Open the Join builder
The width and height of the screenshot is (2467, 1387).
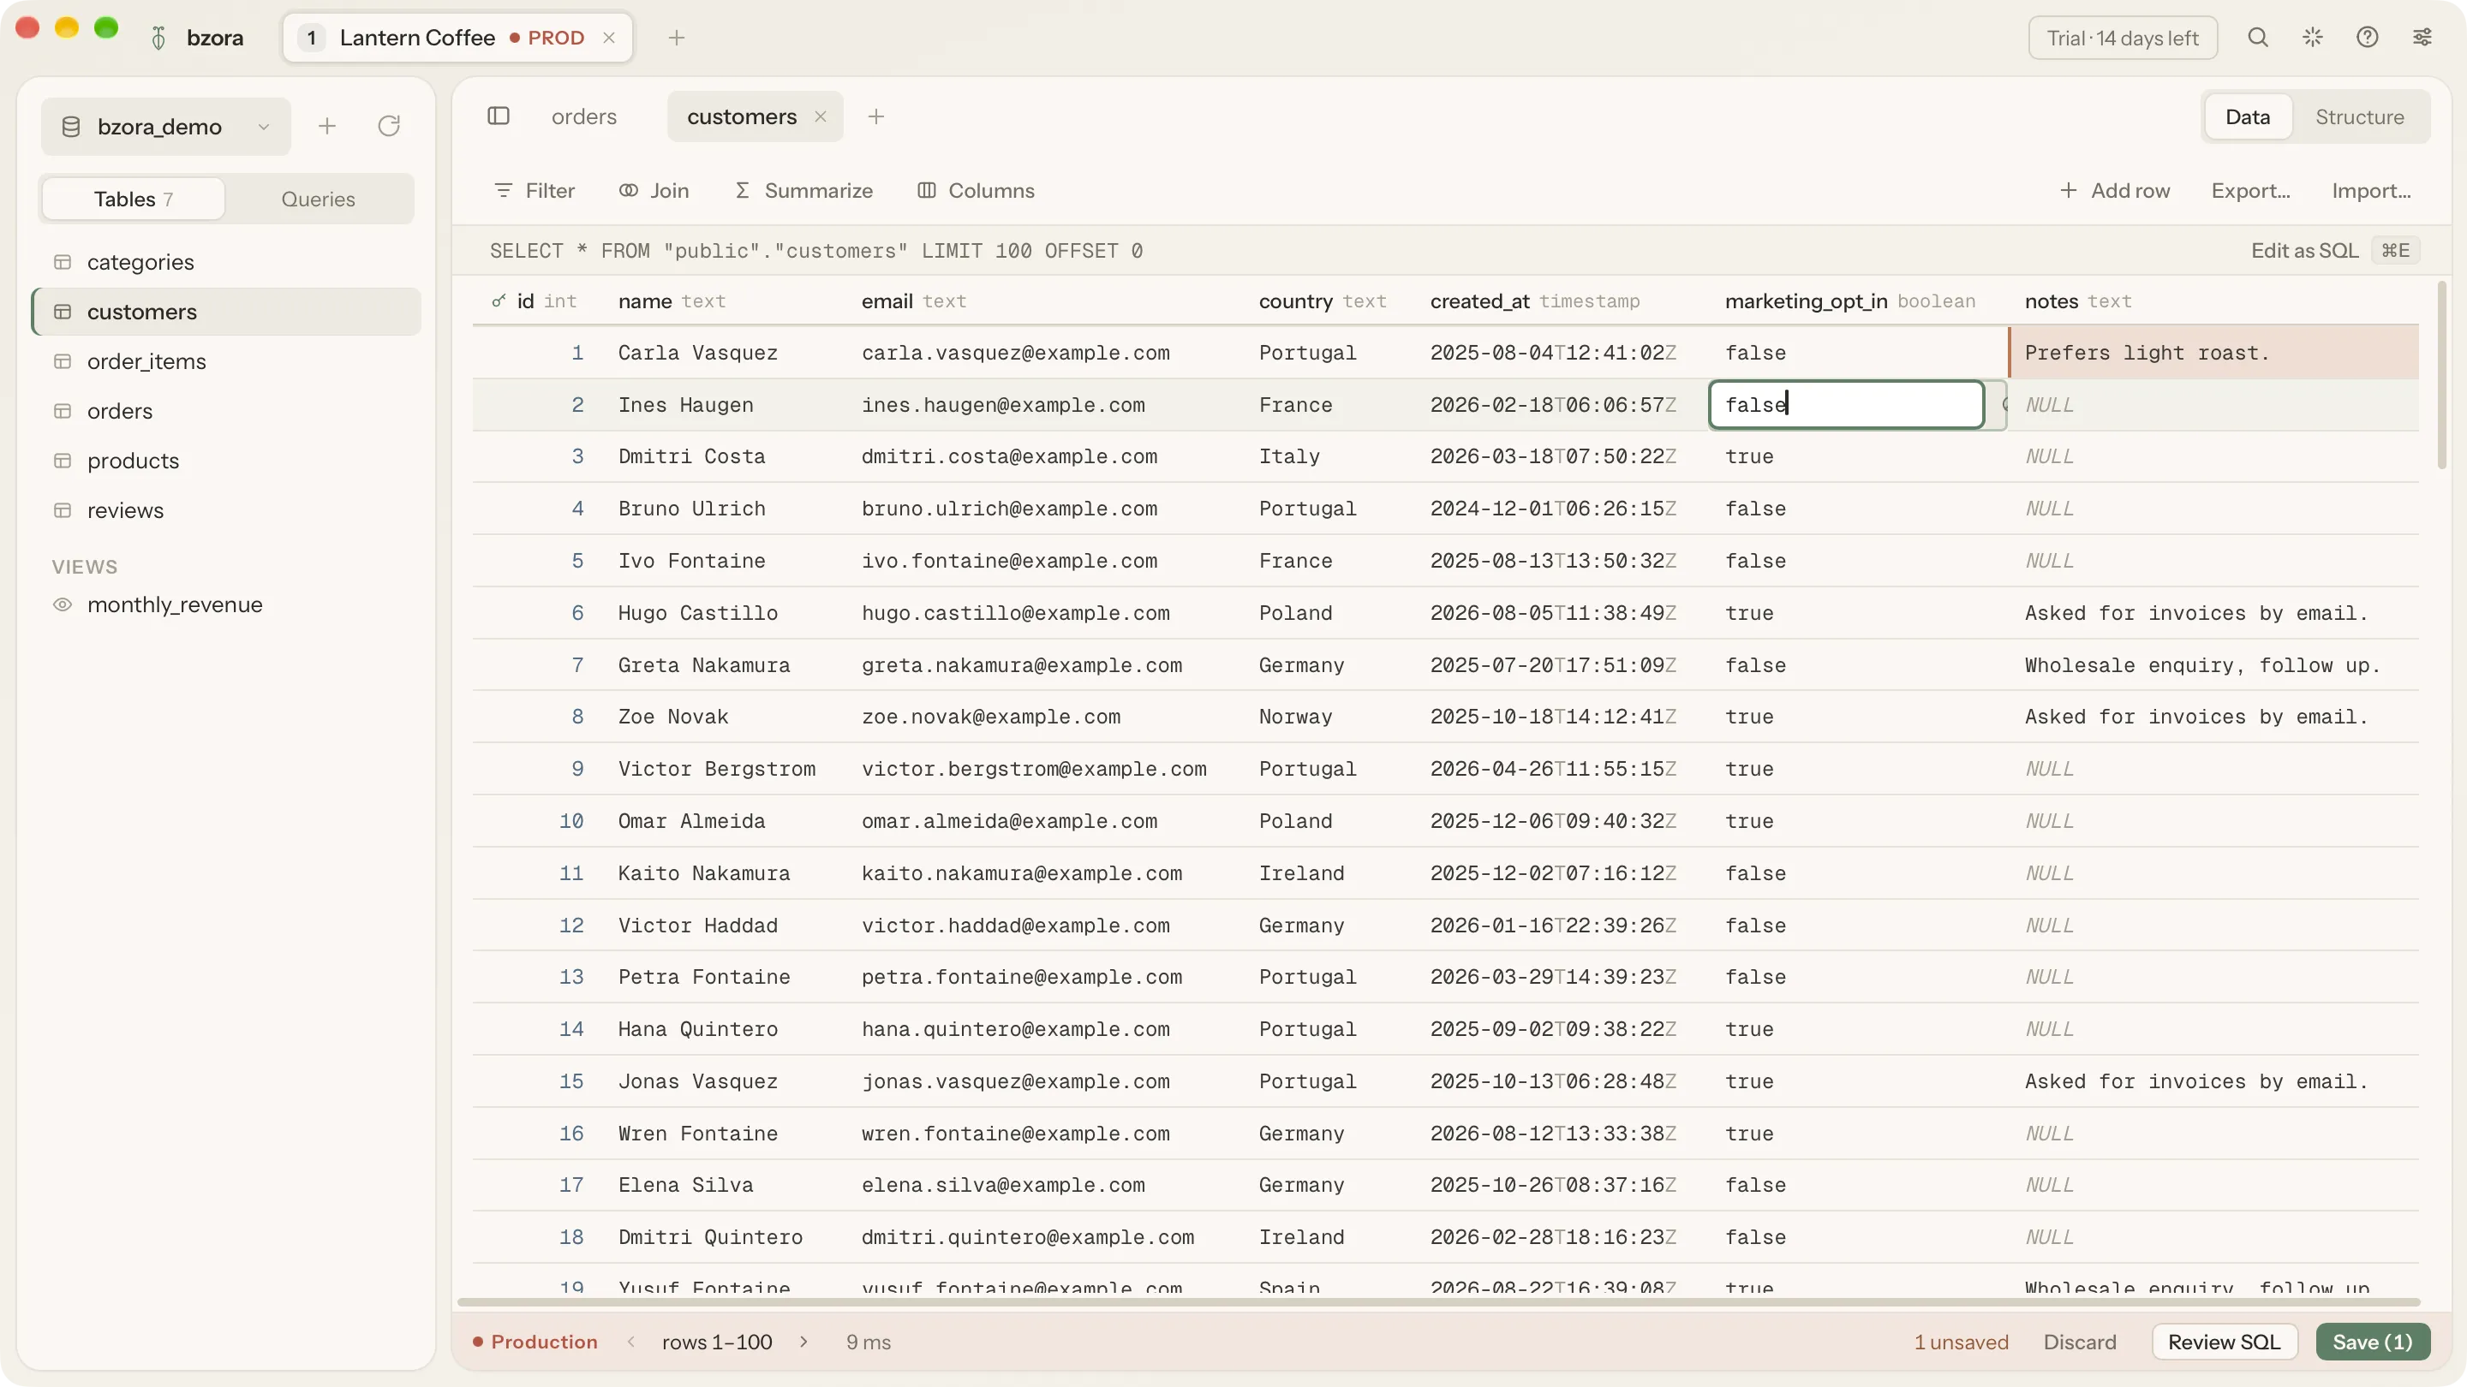click(x=653, y=190)
